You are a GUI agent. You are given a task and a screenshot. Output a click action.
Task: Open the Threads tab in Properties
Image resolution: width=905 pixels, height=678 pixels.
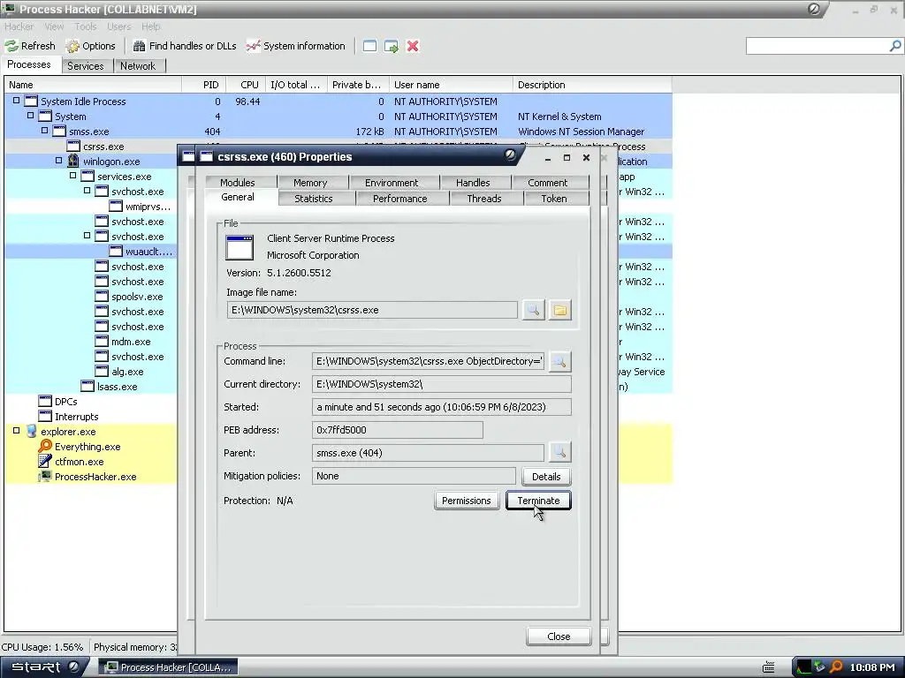pos(483,199)
